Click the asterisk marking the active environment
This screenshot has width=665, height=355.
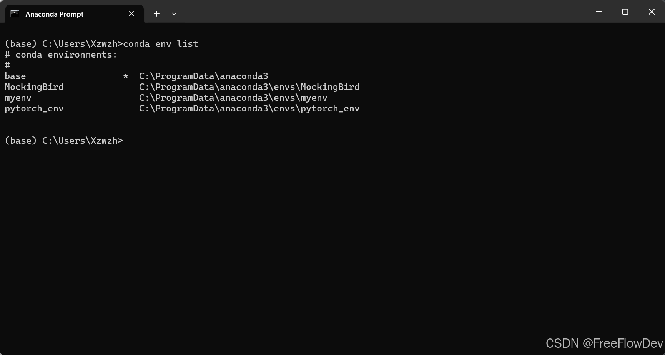pos(125,76)
